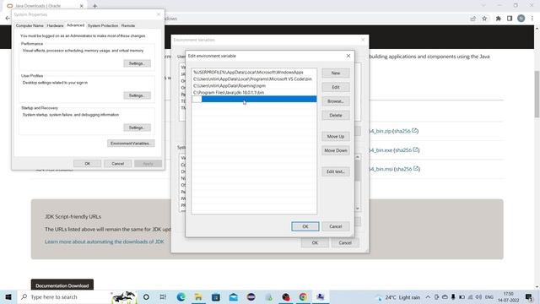
Task: Click OK in Environment Variables window behind
Action: pos(315,243)
